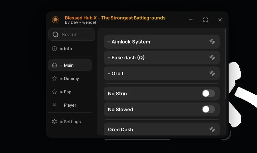This screenshot has height=153, width=257.
Task: Click the person icon beside Player
Action: pos(54,105)
